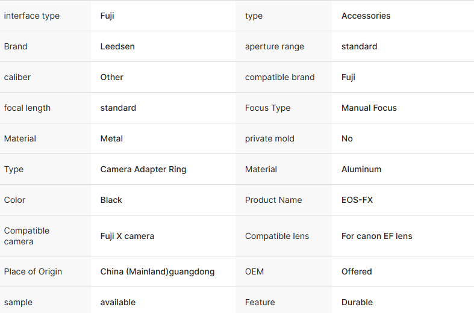
Task: Click the 'EOS-FX' product name value
Action: [x=357, y=200]
